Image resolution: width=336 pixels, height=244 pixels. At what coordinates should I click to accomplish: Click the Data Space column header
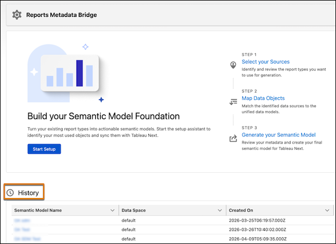(x=134, y=210)
